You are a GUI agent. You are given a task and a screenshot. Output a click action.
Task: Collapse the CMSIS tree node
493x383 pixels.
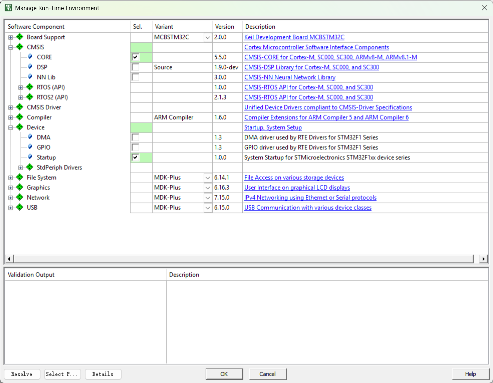[x=11, y=47]
